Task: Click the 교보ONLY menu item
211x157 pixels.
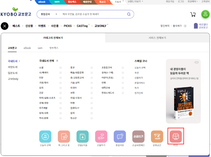Action: click(x=100, y=26)
